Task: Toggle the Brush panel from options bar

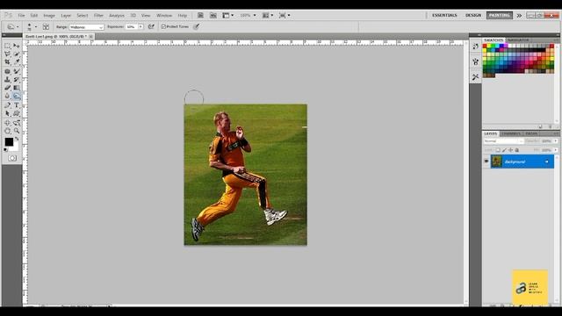Action: point(46,27)
